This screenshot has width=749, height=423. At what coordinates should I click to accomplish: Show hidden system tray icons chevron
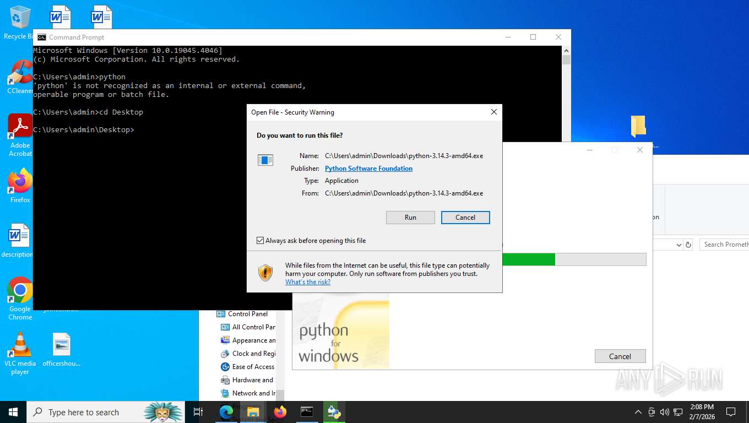click(x=638, y=412)
